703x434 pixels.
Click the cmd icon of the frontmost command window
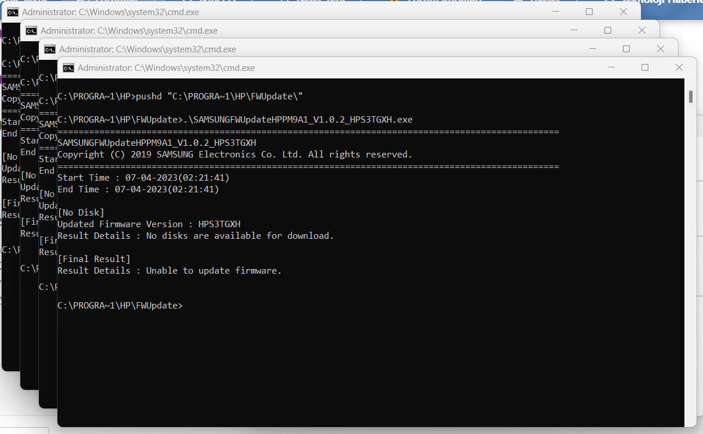[69, 67]
